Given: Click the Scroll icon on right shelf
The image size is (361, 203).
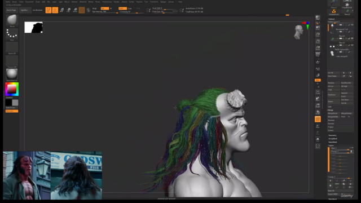Looking at the screenshot, I should 318,28.
